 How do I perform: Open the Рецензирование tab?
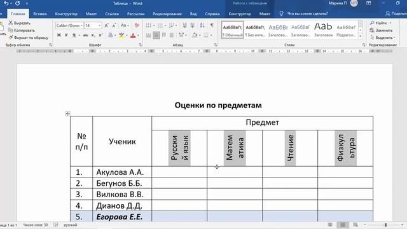tap(167, 14)
